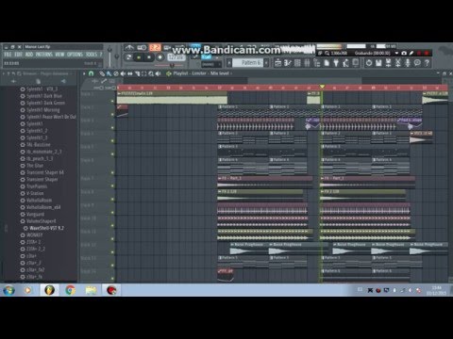Click the Undo history icon

click(x=369, y=63)
